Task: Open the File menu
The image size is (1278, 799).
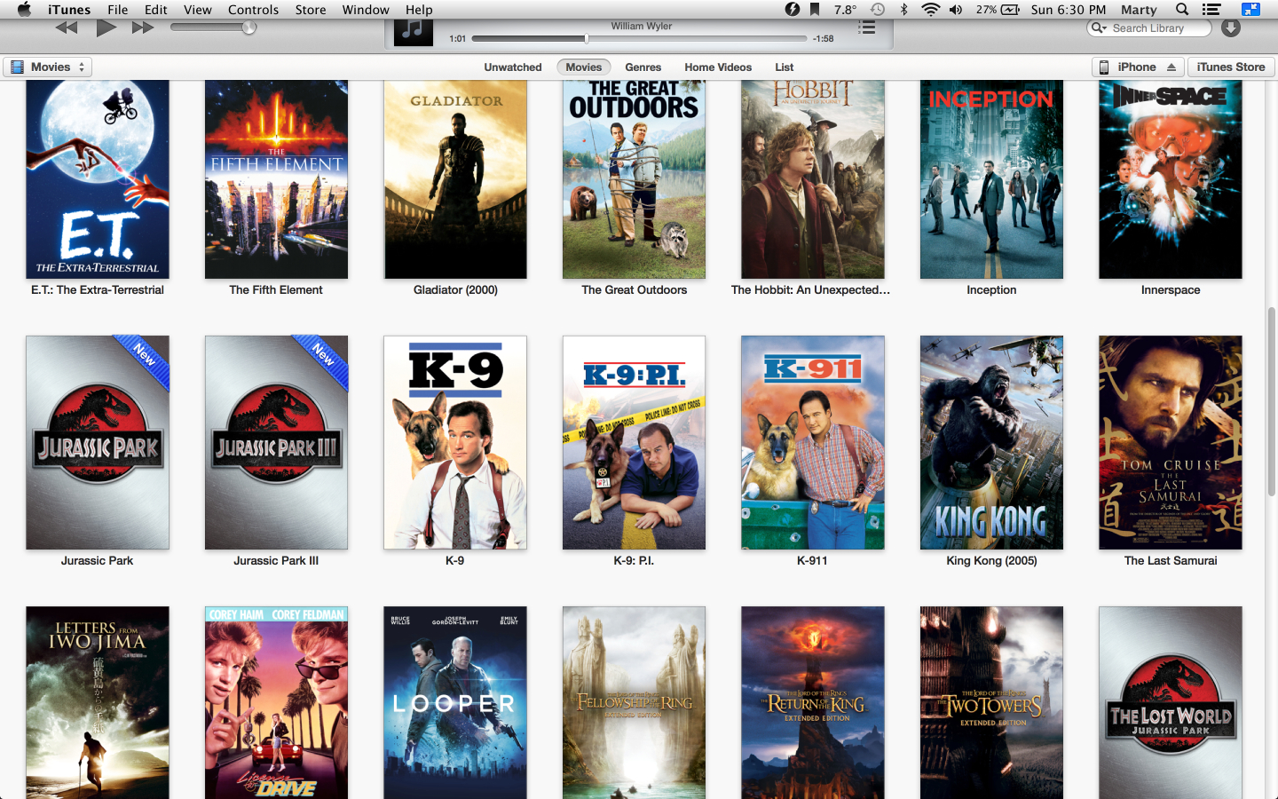Action: click(117, 10)
